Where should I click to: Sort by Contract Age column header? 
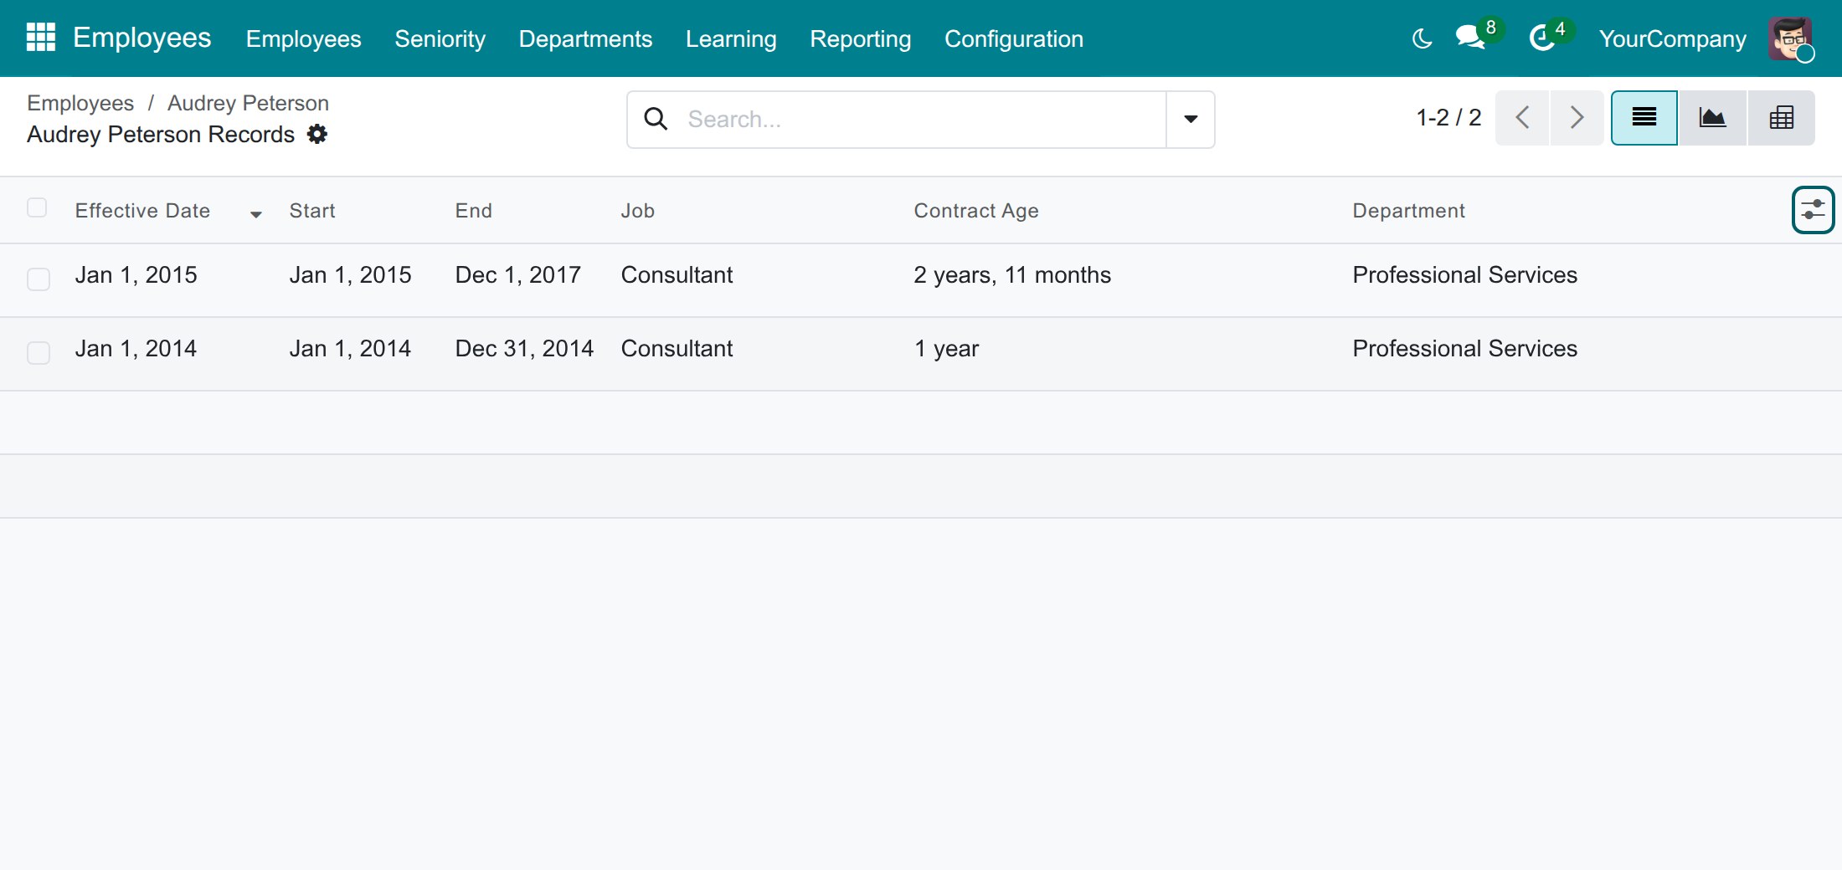pos(976,211)
